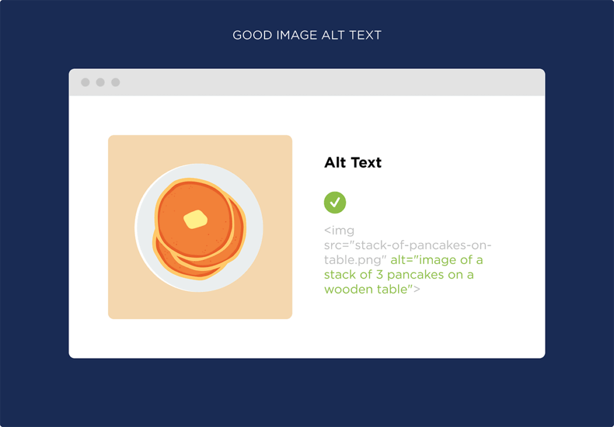Click the green "alt="image of a" text
614x427 pixels.
(x=437, y=261)
